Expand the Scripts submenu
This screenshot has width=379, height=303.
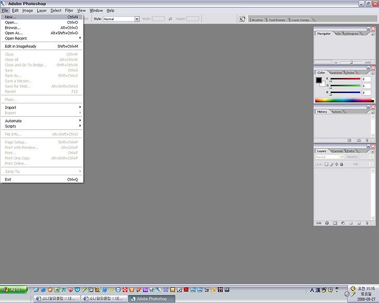(42, 126)
